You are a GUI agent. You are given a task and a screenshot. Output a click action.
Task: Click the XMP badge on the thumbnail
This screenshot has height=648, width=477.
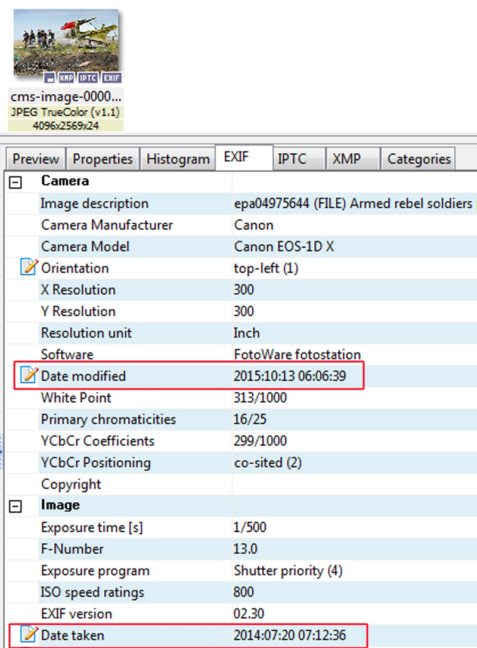coord(66,78)
